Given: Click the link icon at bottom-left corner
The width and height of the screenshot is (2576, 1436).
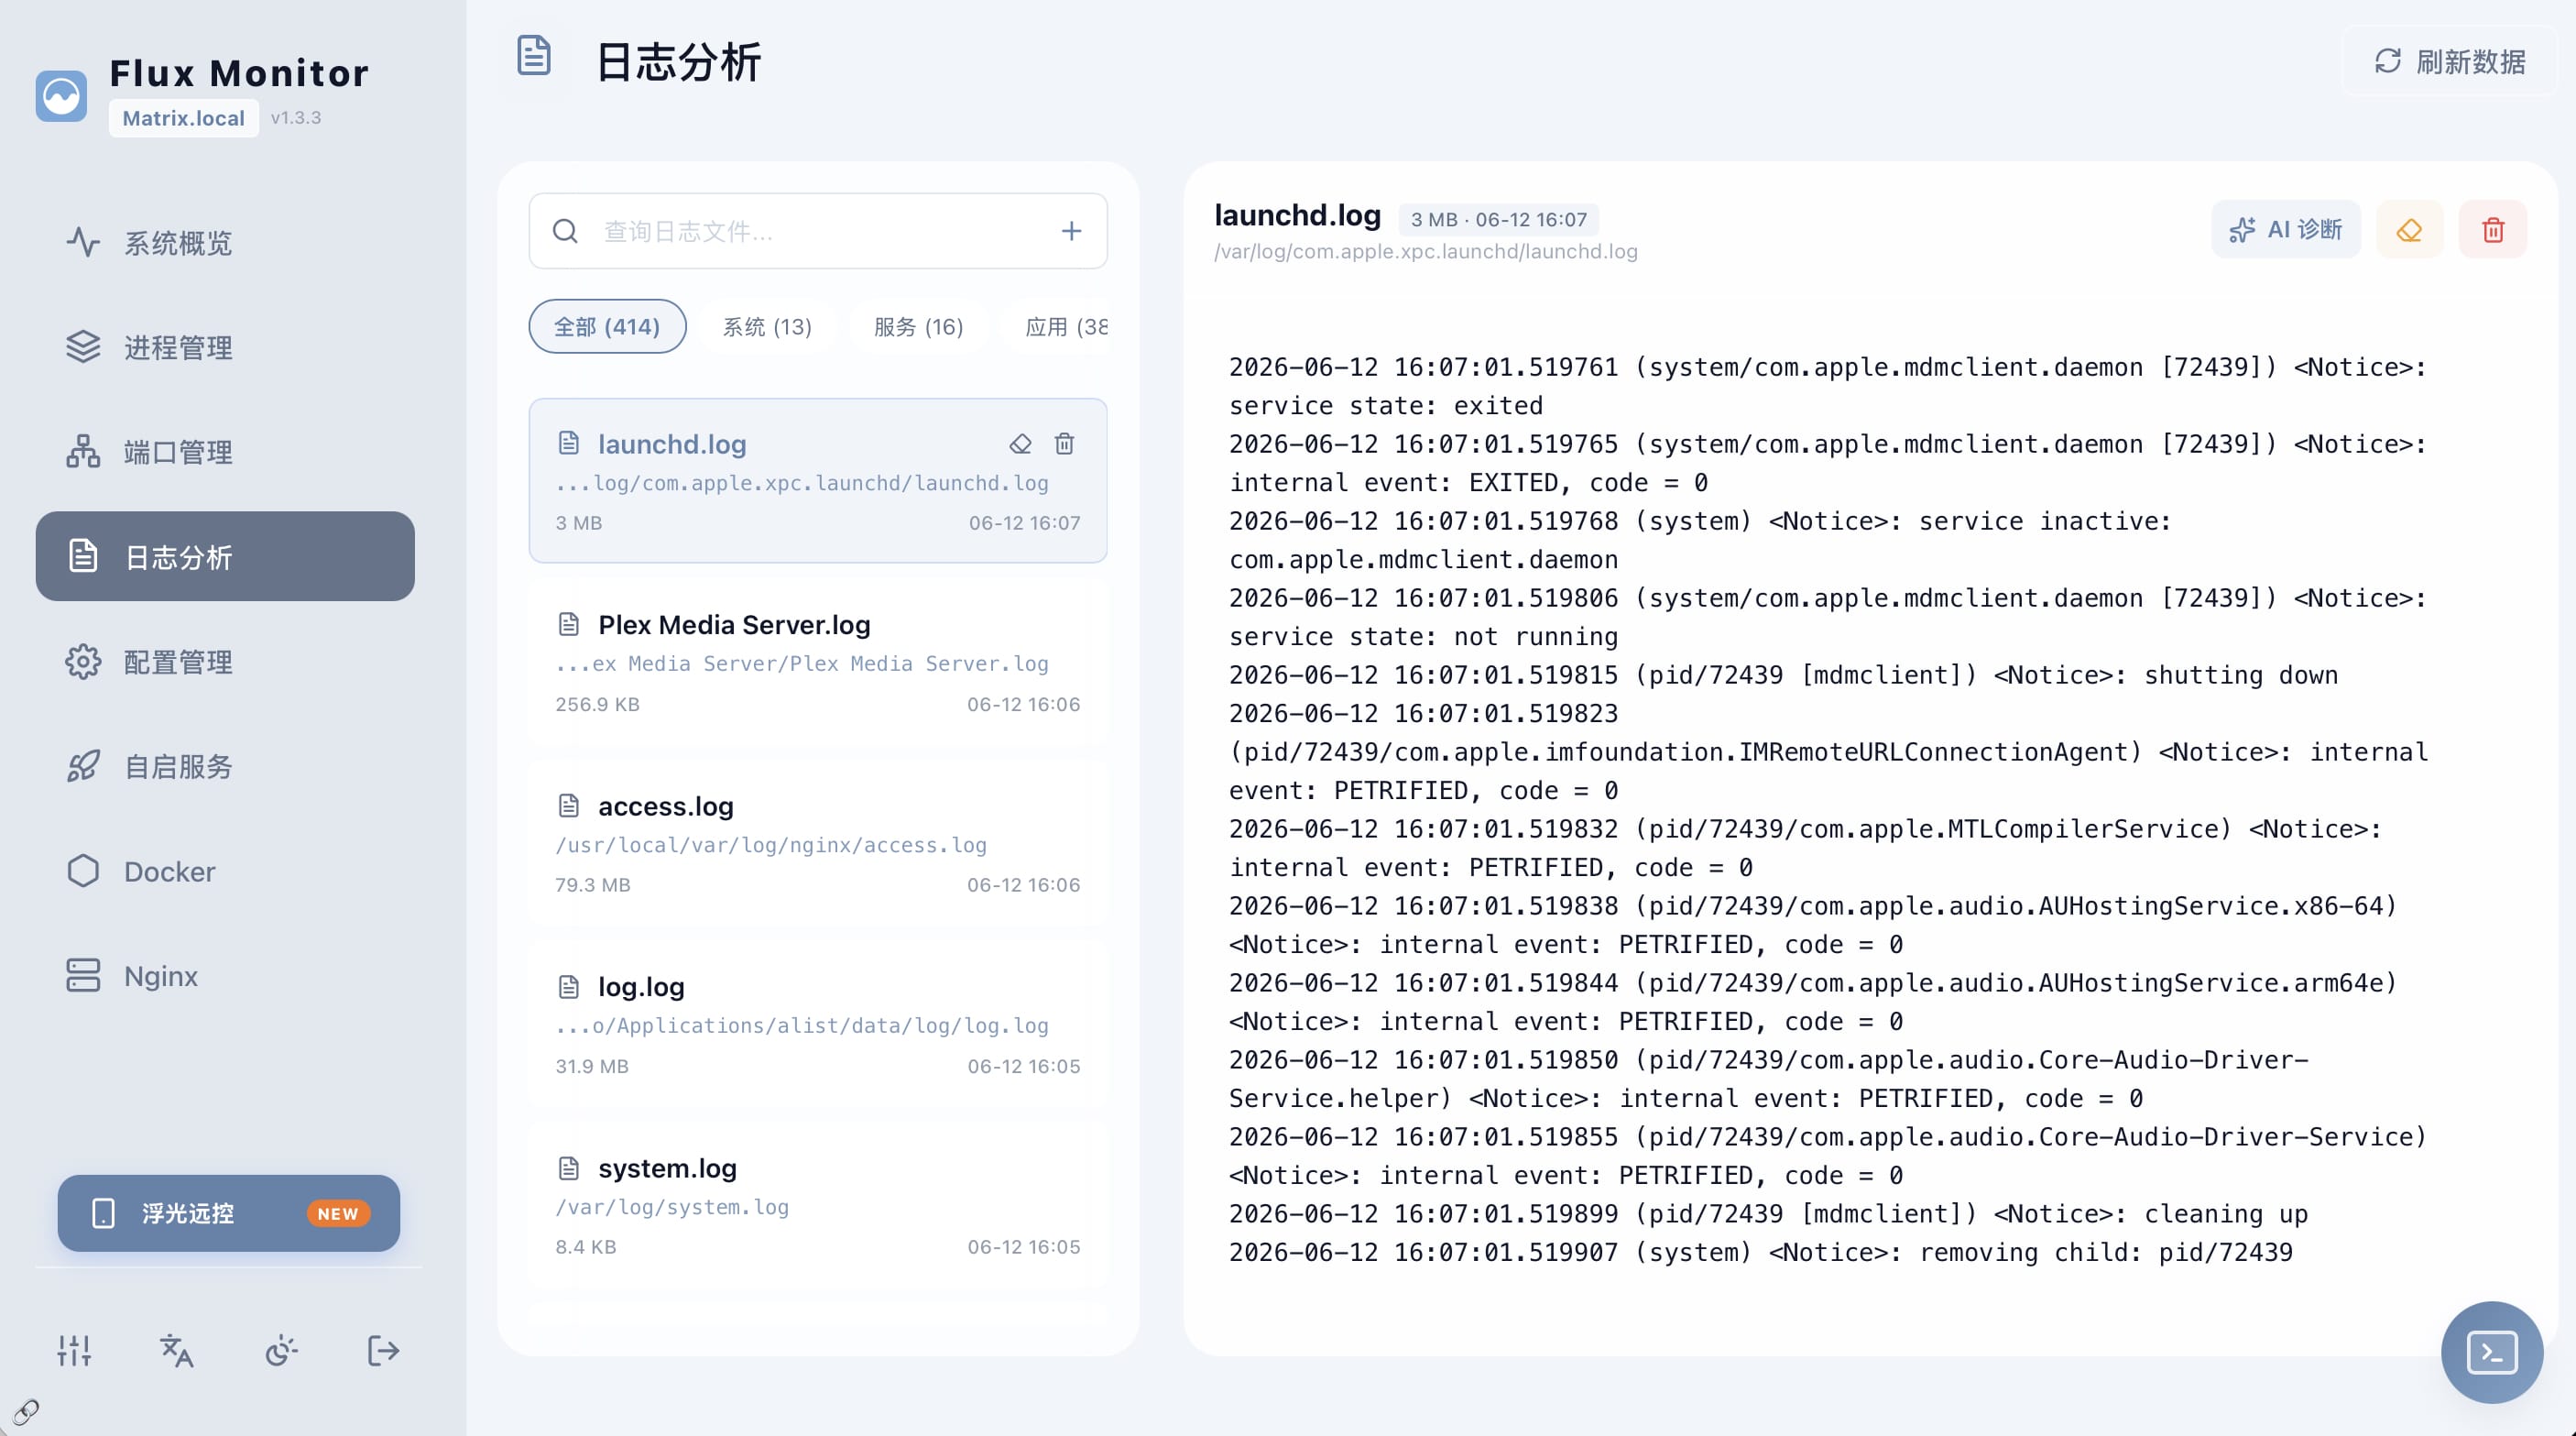Looking at the screenshot, I should pyautogui.click(x=26, y=1411).
